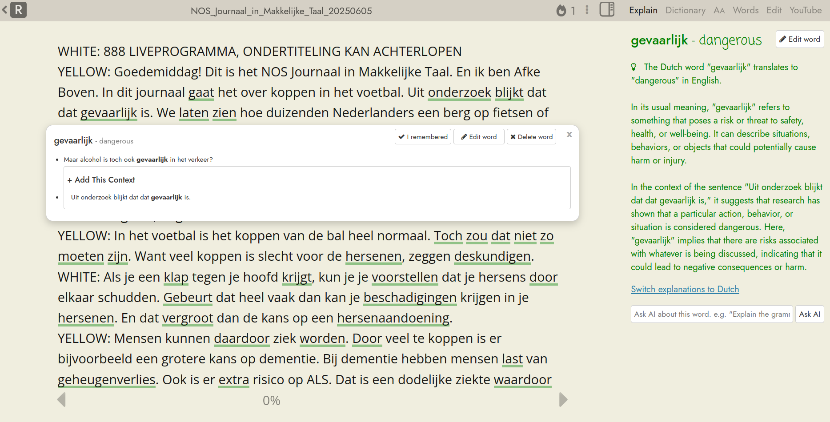Screen dimensions: 830x422
Task: Click the underlined word klap
Action: pyautogui.click(x=176, y=277)
